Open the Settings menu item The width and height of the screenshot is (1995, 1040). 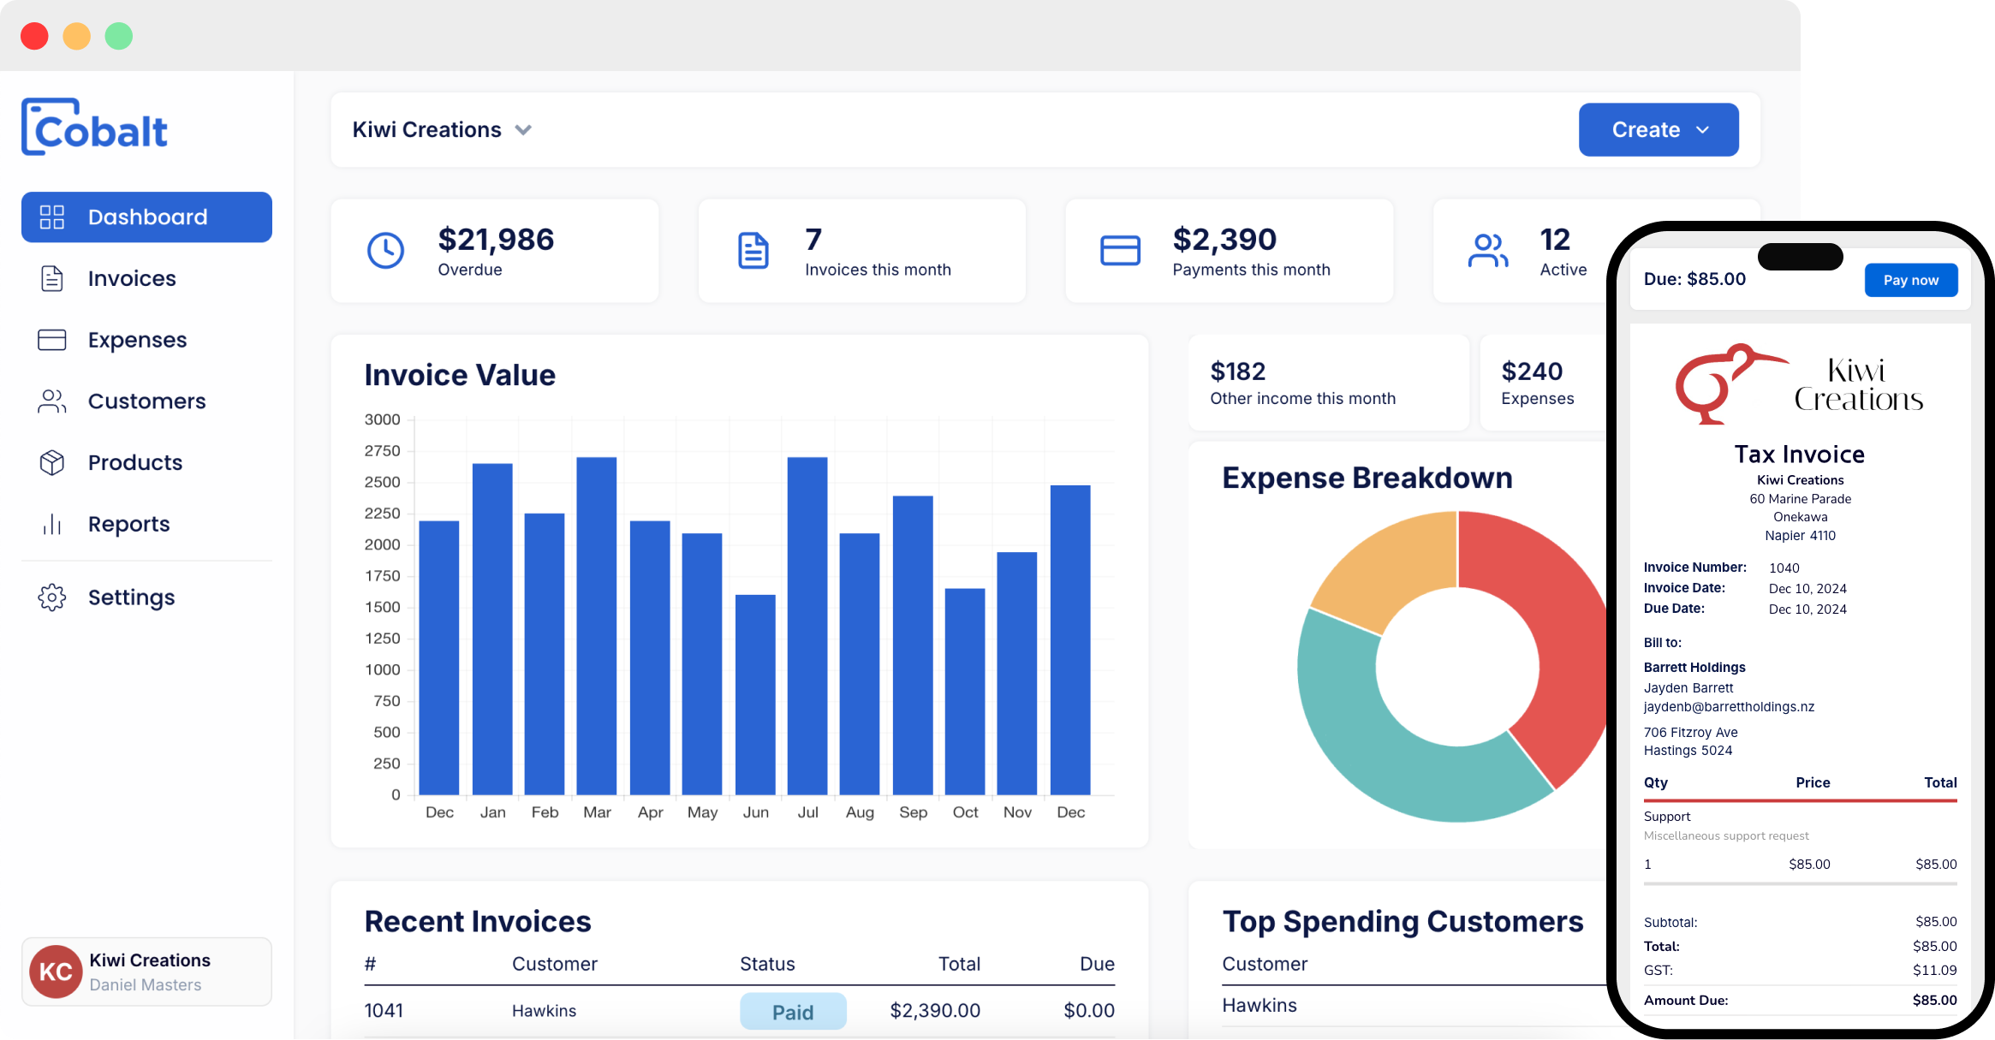(146, 597)
